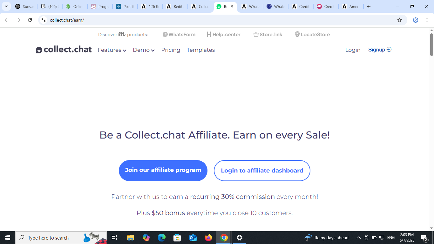Viewport: 434px width, 244px height.
Task: Open the Help.center product link
Action: coord(223,34)
